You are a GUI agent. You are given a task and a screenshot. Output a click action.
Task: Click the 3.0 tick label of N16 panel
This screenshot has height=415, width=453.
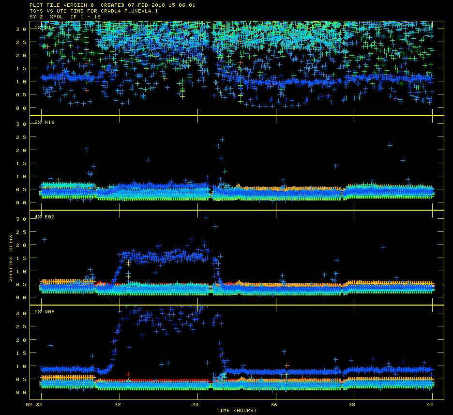(x=21, y=124)
